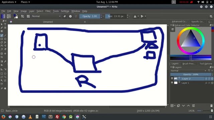The image size is (214, 120).
Task: Open the workspace chooser icon
Action: [x=211, y=16]
